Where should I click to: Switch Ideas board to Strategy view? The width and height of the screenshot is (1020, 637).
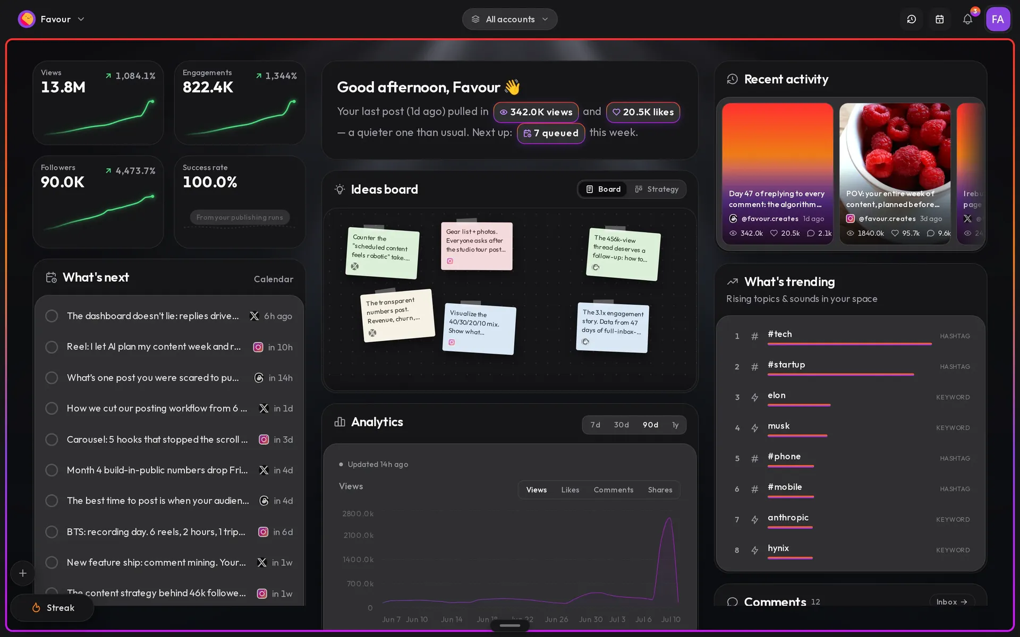pyautogui.click(x=657, y=189)
